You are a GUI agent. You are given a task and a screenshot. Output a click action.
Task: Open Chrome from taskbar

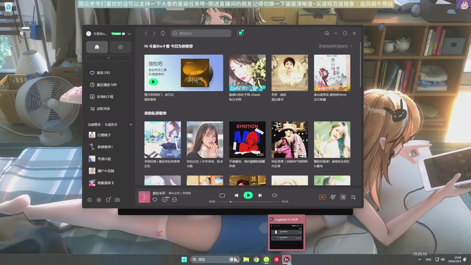pyautogui.click(x=256, y=259)
